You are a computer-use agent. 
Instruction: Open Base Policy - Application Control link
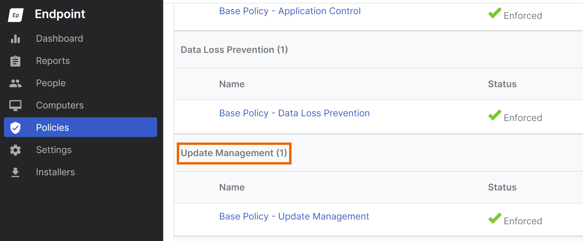pyautogui.click(x=290, y=11)
